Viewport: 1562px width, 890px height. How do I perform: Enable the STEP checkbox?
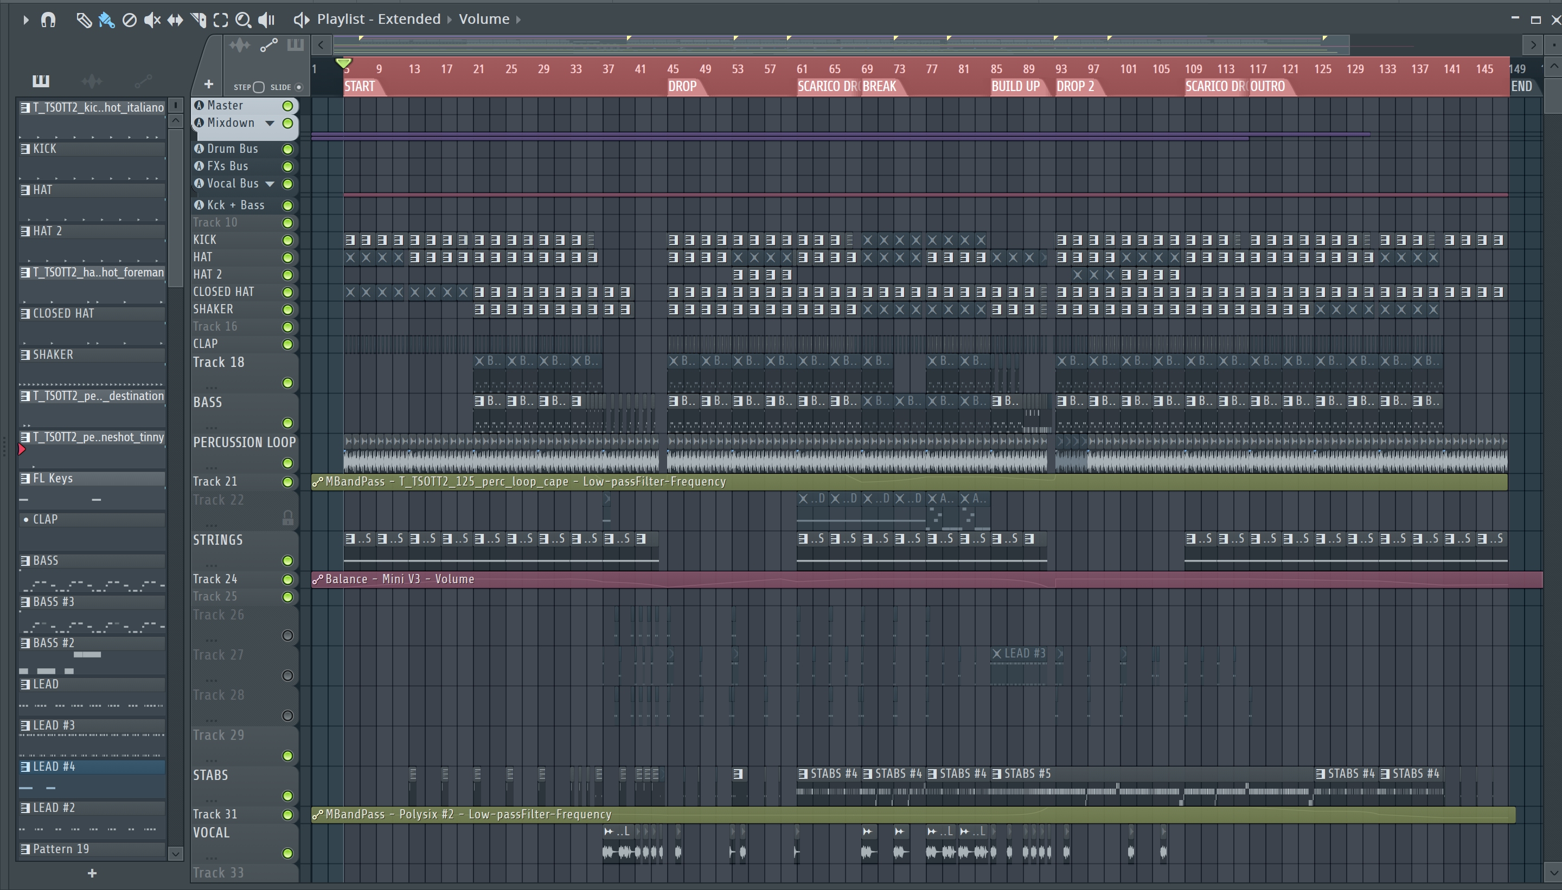pyautogui.click(x=259, y=87)
